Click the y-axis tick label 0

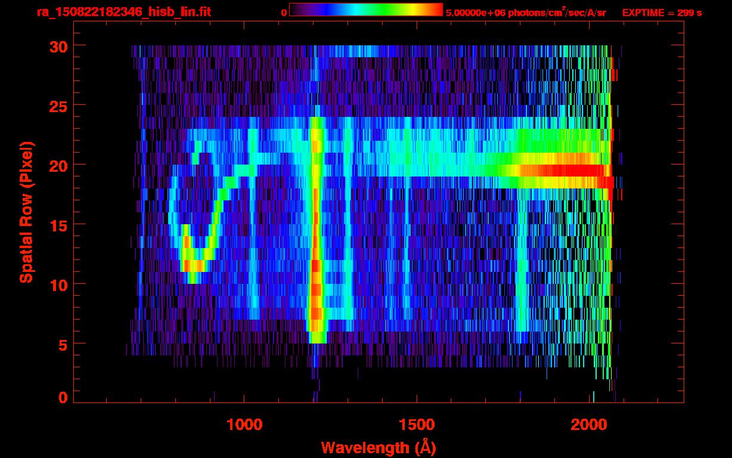pyautogui.click(x=62, y=397)
